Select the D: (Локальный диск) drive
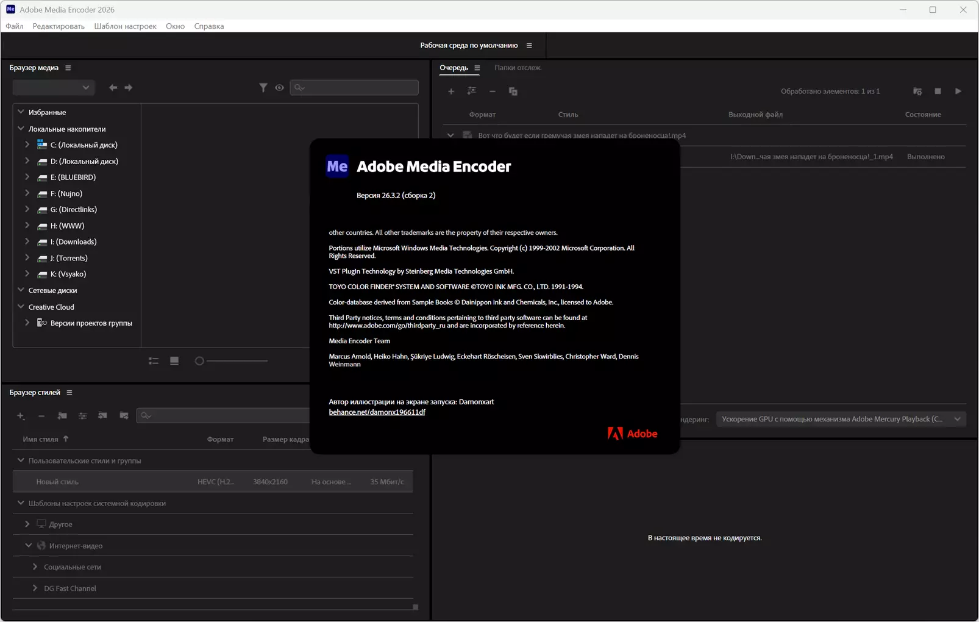 click(x=84, y=161)
